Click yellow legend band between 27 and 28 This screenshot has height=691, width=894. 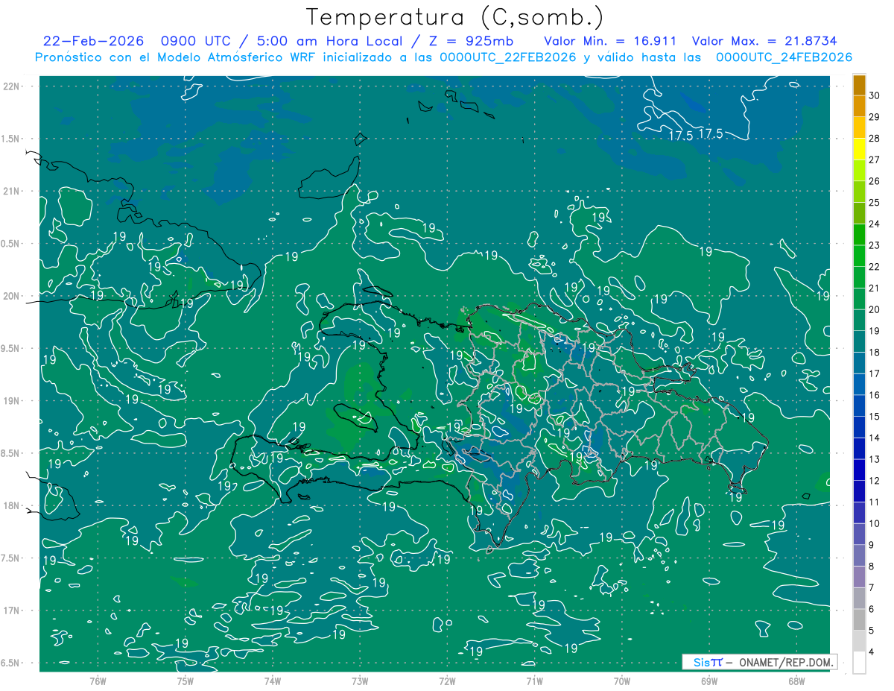point(859,149)
